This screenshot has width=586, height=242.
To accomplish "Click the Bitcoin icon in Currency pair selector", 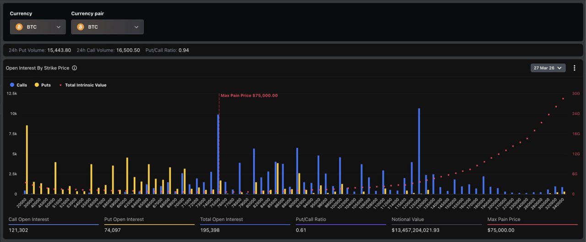I will pos(81,27).
